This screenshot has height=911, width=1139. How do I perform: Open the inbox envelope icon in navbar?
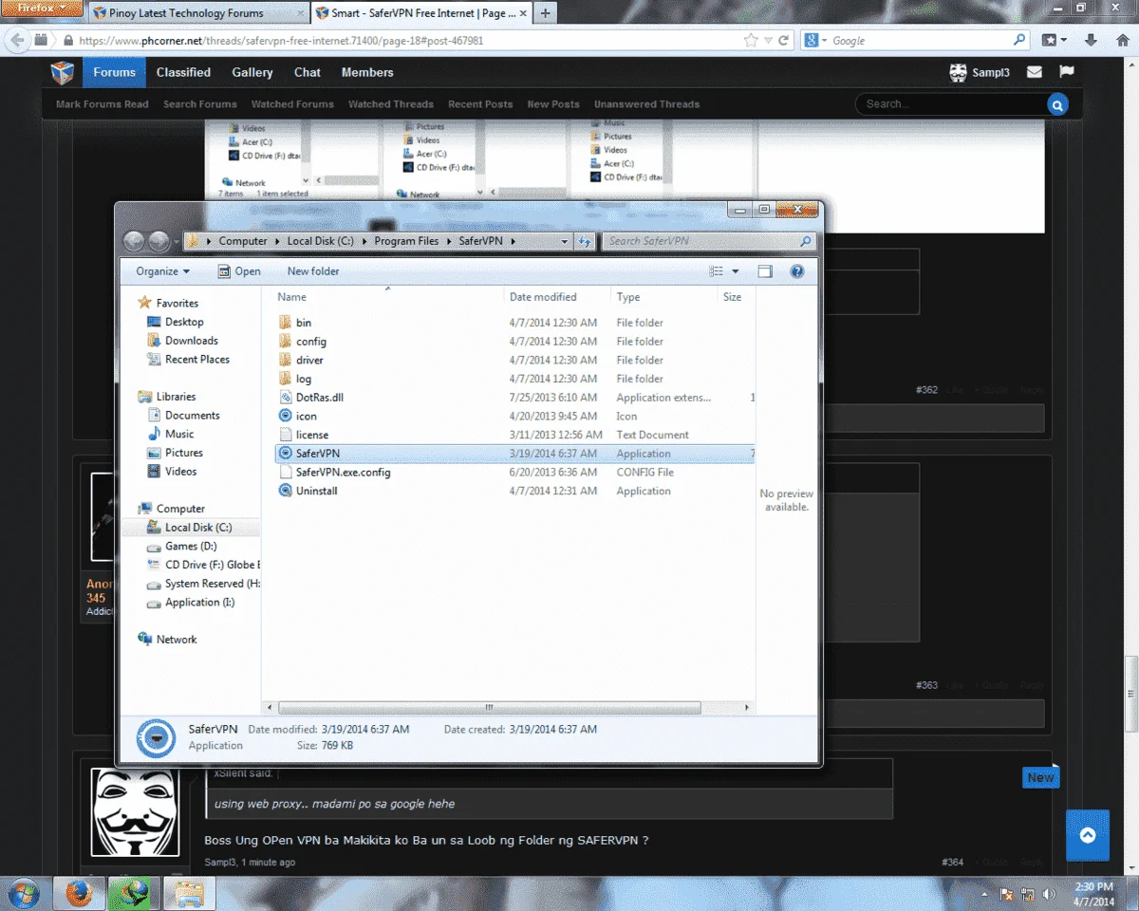1035,72
